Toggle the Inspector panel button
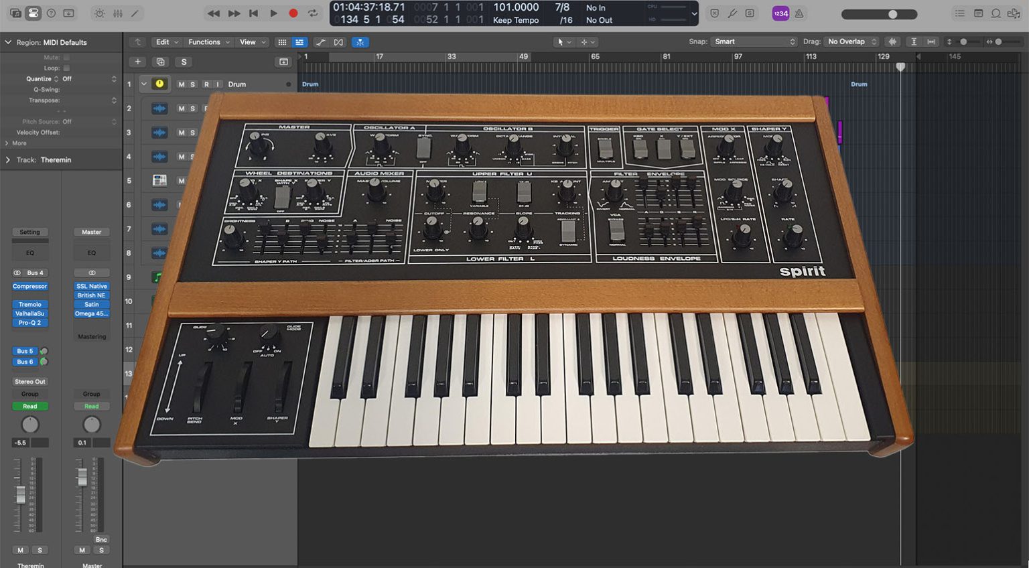 pyautogui.click(x=33, y=13)
